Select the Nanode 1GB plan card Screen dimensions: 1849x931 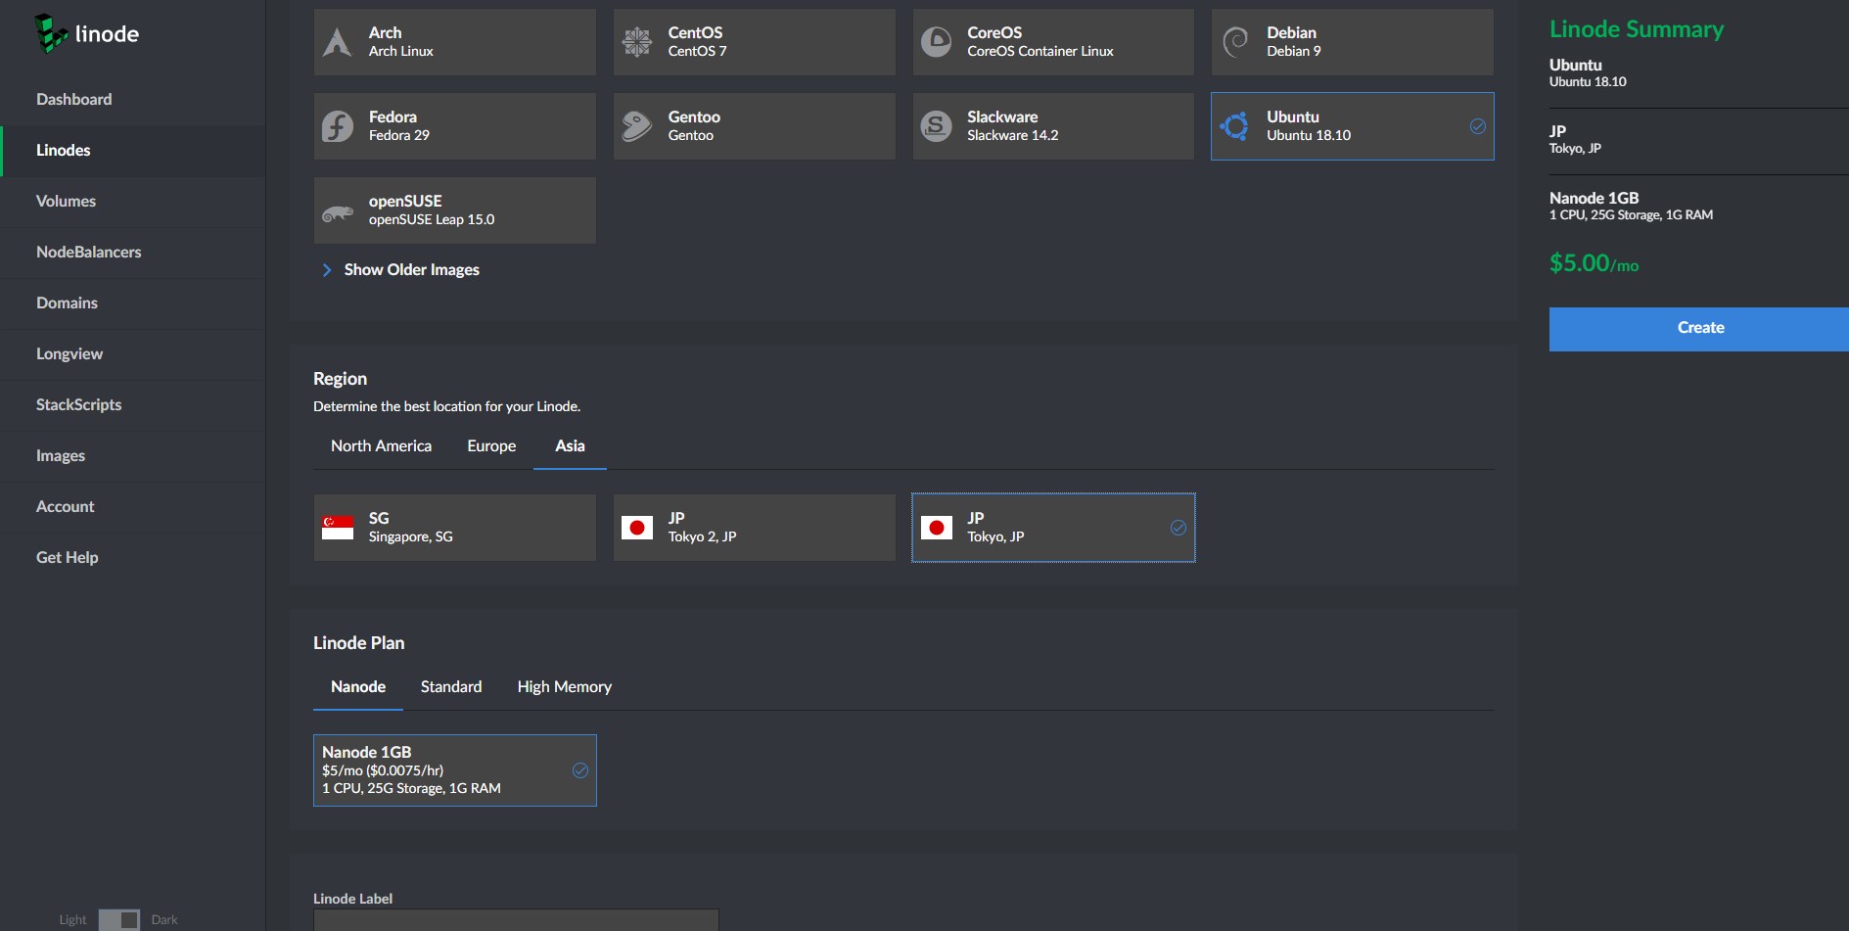point(454,770)
